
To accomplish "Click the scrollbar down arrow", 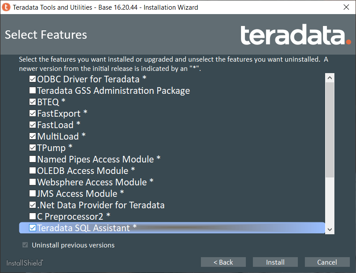I will [330, 229].
